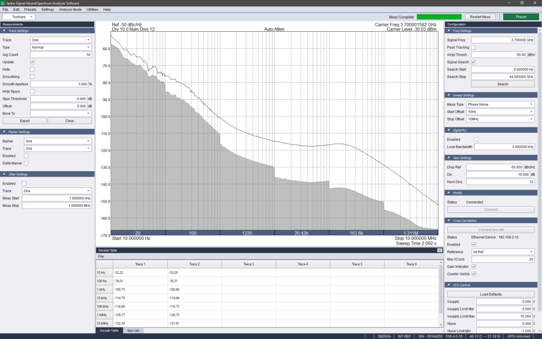Collapse the Trace Settings panel header
The image size is (542, 339).
(4, 32)
